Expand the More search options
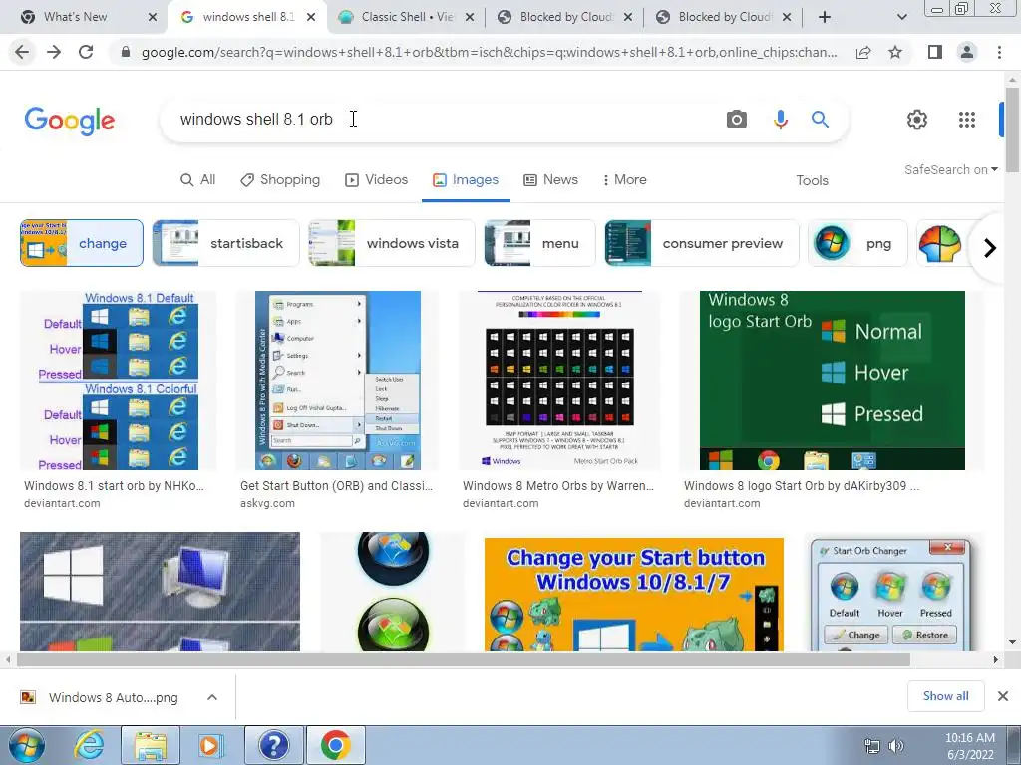 tap(624, 179)
